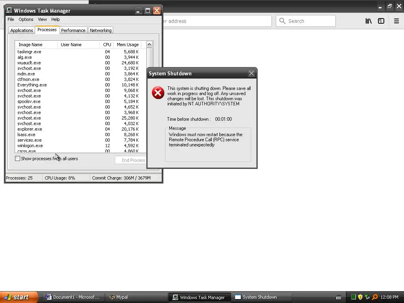This screenshot has height=303, width=404.
Task: Minimize the Windows Task Manager window
Action: pyautogui.click(x=138, y=11)
